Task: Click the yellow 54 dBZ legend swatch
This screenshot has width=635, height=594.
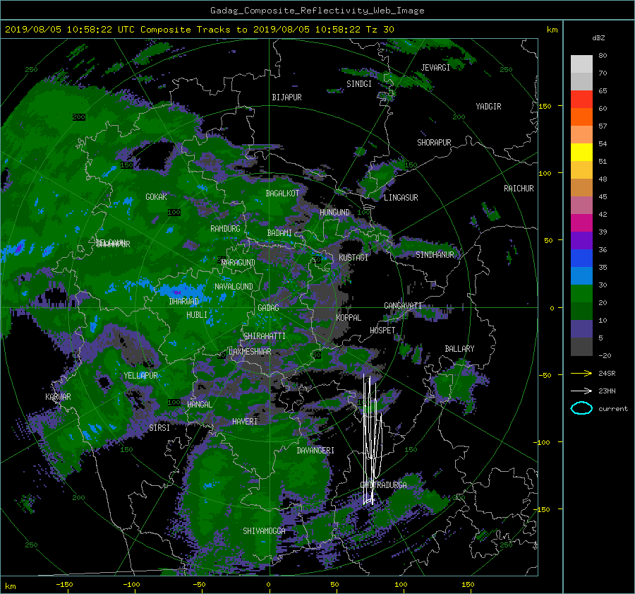Action: tap(581, 152)
